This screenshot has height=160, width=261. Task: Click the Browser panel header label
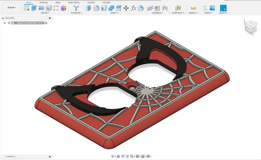click(x=10, y=18)
